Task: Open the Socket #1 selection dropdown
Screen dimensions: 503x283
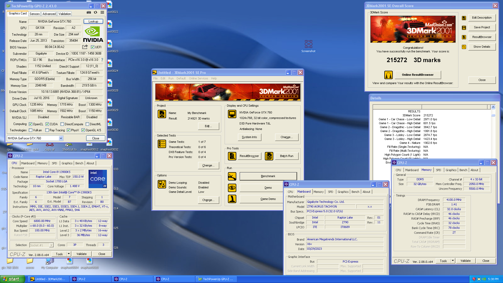Action: (51, 245)
